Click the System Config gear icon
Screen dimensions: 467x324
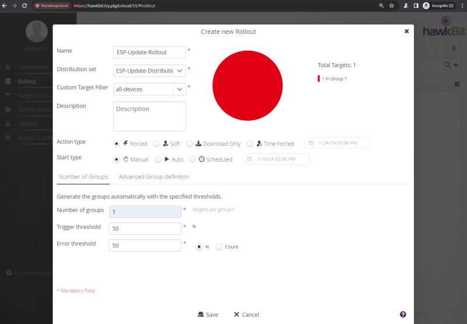(8, 138)
